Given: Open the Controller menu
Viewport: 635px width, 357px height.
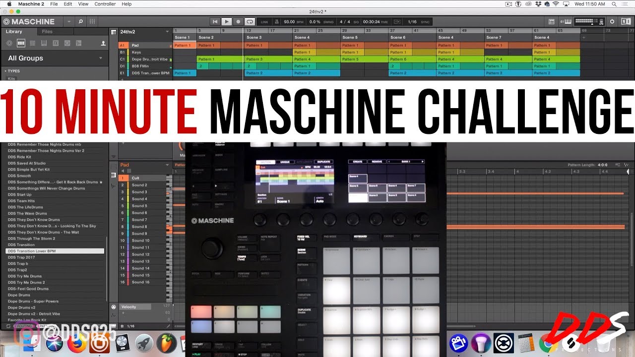Looking at the screenshot, I should (105, 4).
